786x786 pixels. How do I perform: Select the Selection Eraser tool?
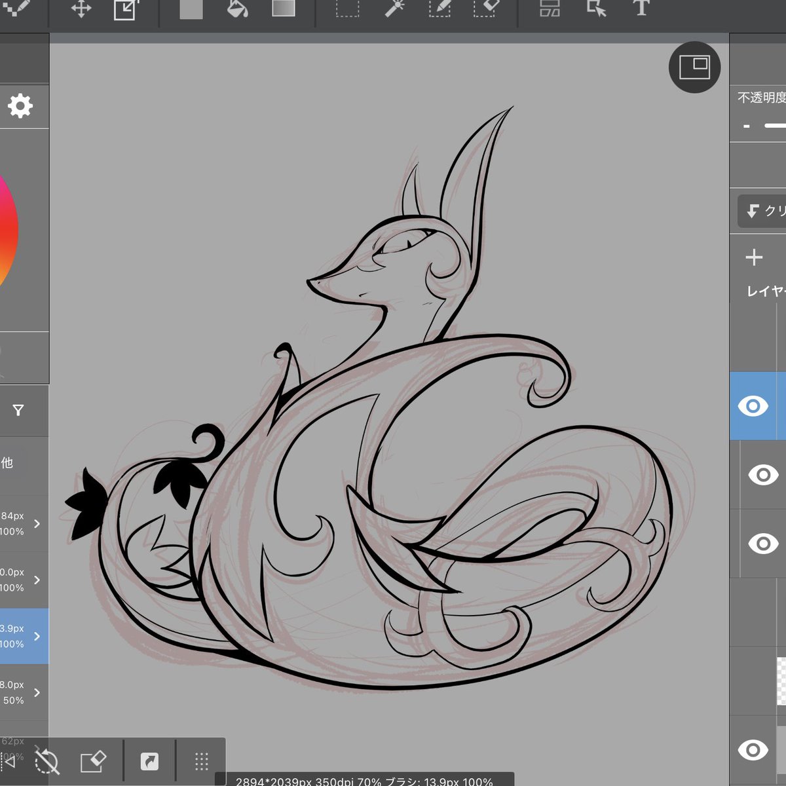coord(485,8)
